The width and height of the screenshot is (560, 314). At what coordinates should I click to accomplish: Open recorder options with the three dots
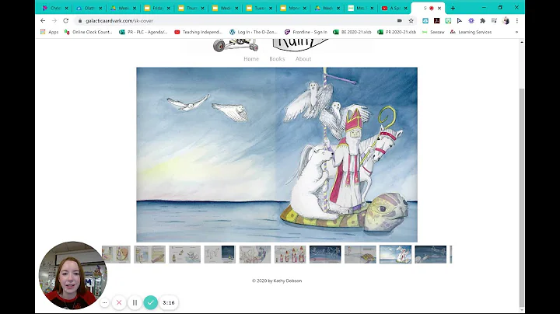104,302
